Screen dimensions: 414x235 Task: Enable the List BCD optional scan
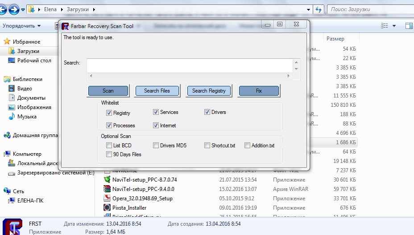(109, 146)
